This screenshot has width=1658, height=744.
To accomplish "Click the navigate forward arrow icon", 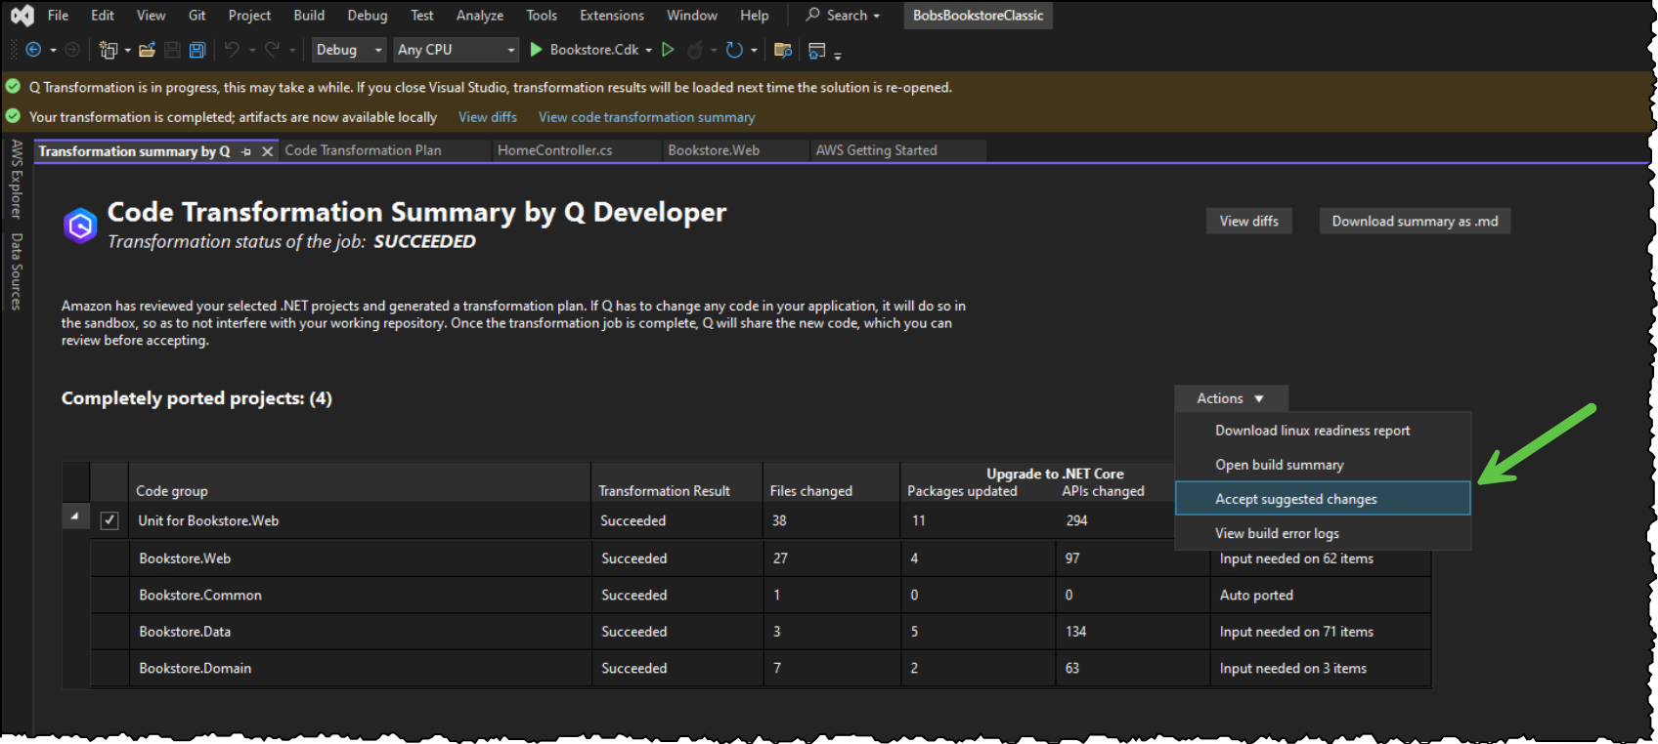I will [72, 50].
